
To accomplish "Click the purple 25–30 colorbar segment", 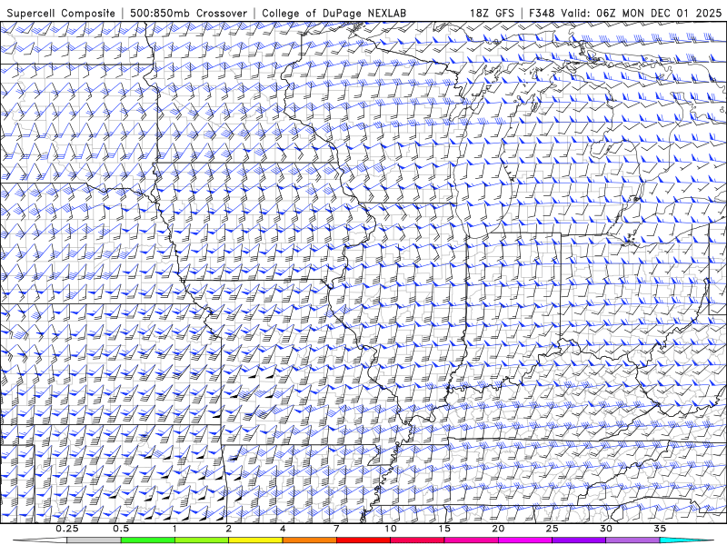I will (579, 540).
